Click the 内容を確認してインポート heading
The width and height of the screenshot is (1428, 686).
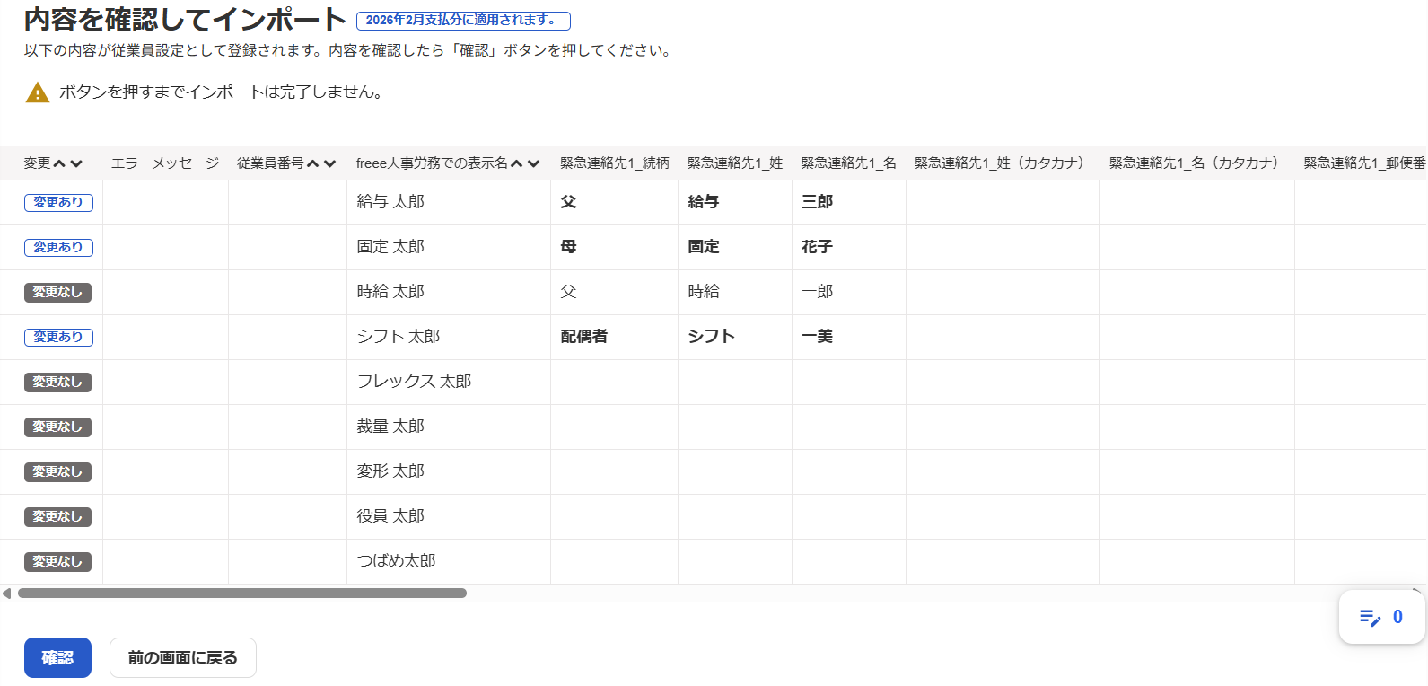[185, 20]
